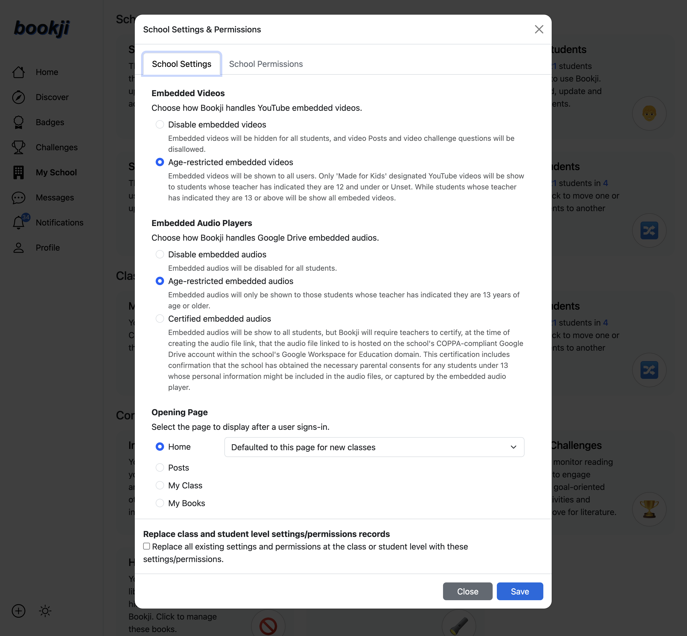Viewport: 687px width, 636px height.
Task: Select the School Settings tab
Action: click(181, 63)
